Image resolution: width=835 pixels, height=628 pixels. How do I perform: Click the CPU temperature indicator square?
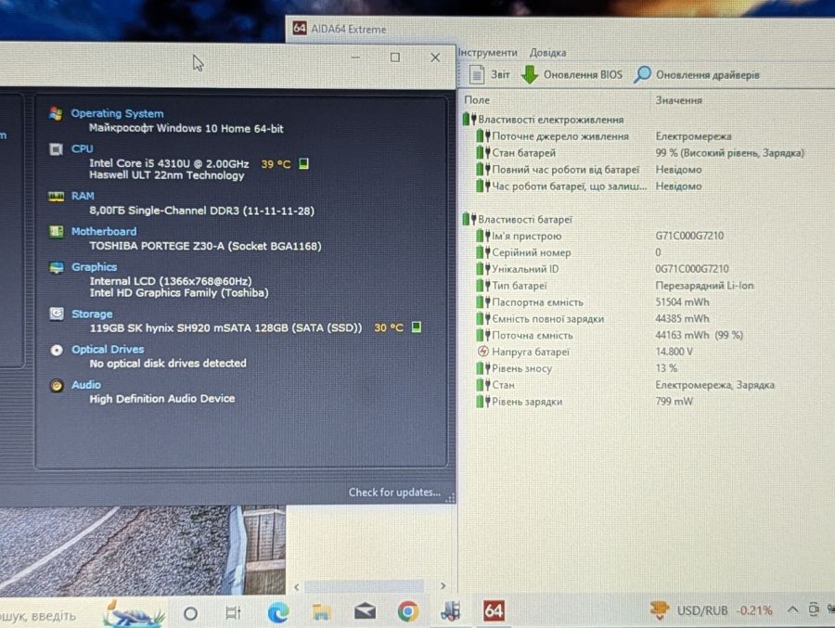pyautogui.click(x=303, y=163)
